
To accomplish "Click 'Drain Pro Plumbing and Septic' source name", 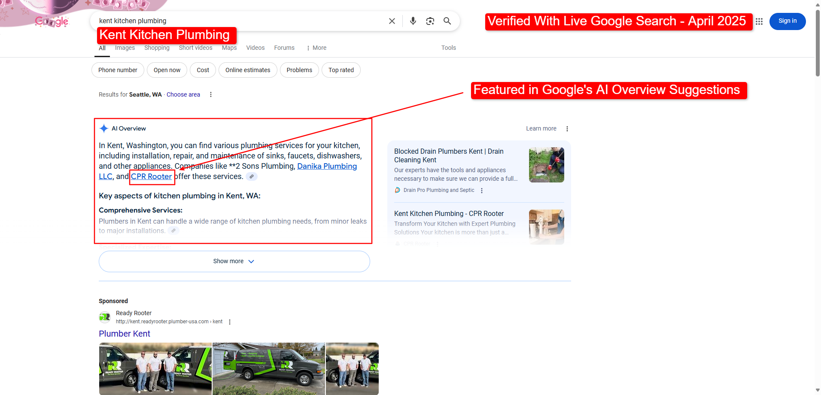I will [439, 190].
